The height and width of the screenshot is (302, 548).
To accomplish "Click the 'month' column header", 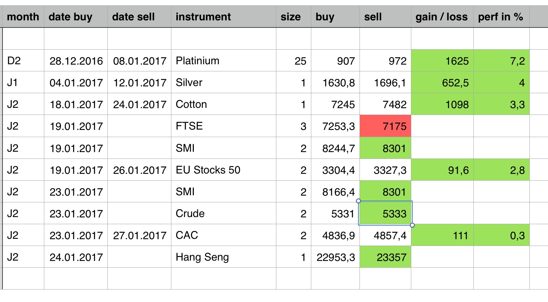I will (x=23, y=17).
